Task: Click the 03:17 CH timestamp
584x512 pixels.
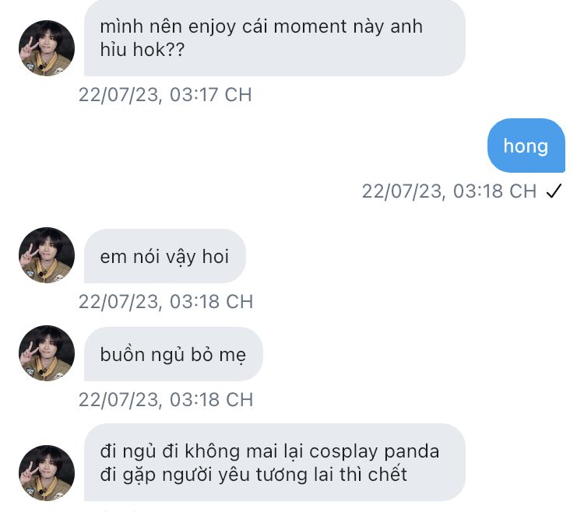Action: 165,95
